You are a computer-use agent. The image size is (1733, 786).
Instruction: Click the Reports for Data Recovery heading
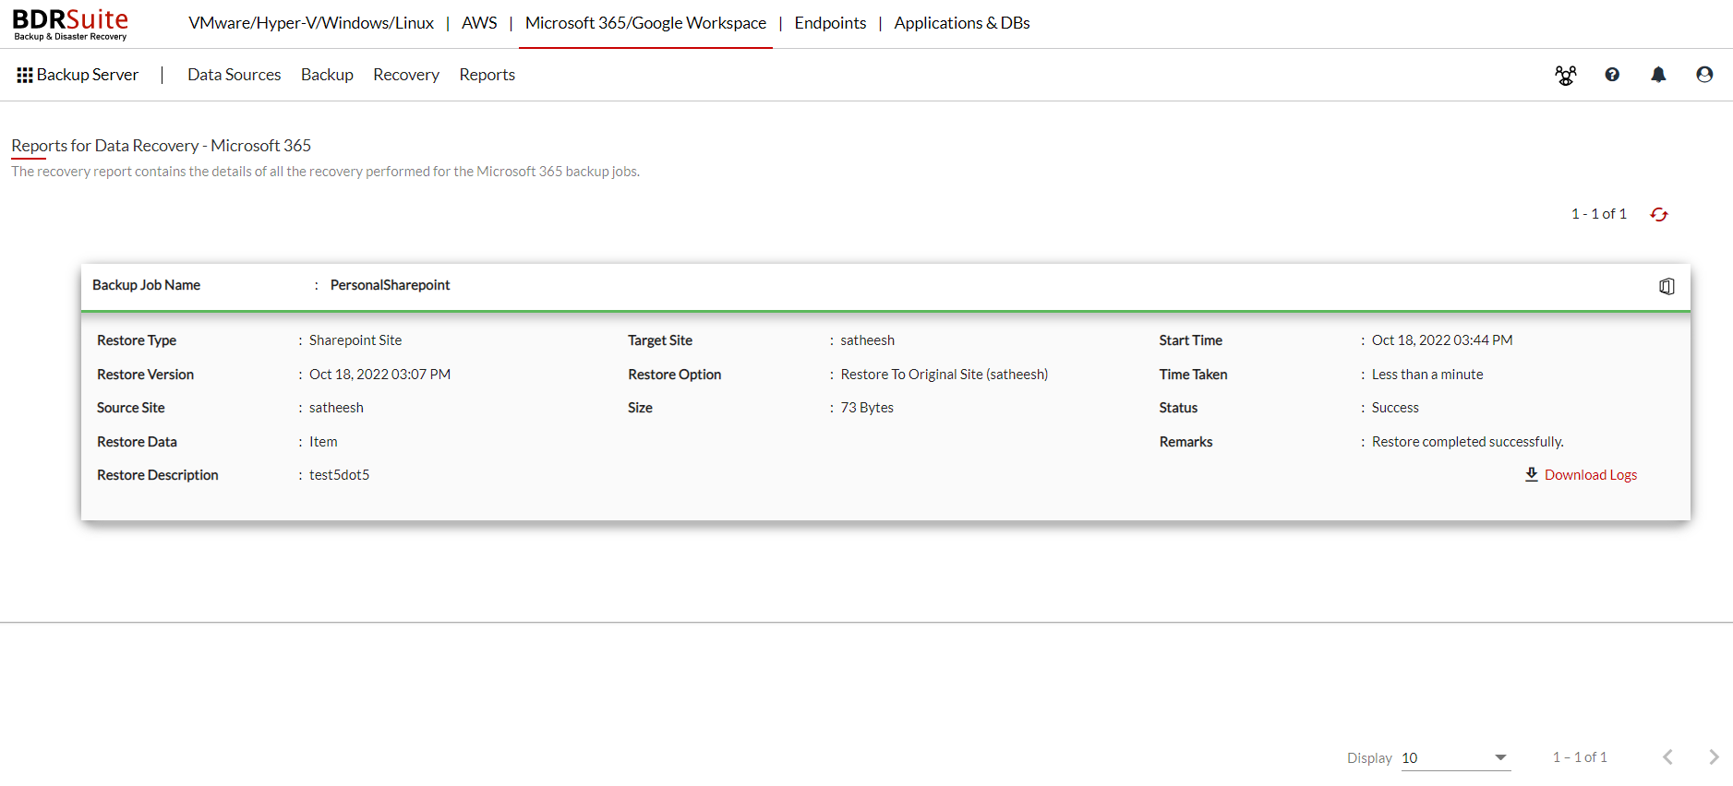[x=161, y=146]
